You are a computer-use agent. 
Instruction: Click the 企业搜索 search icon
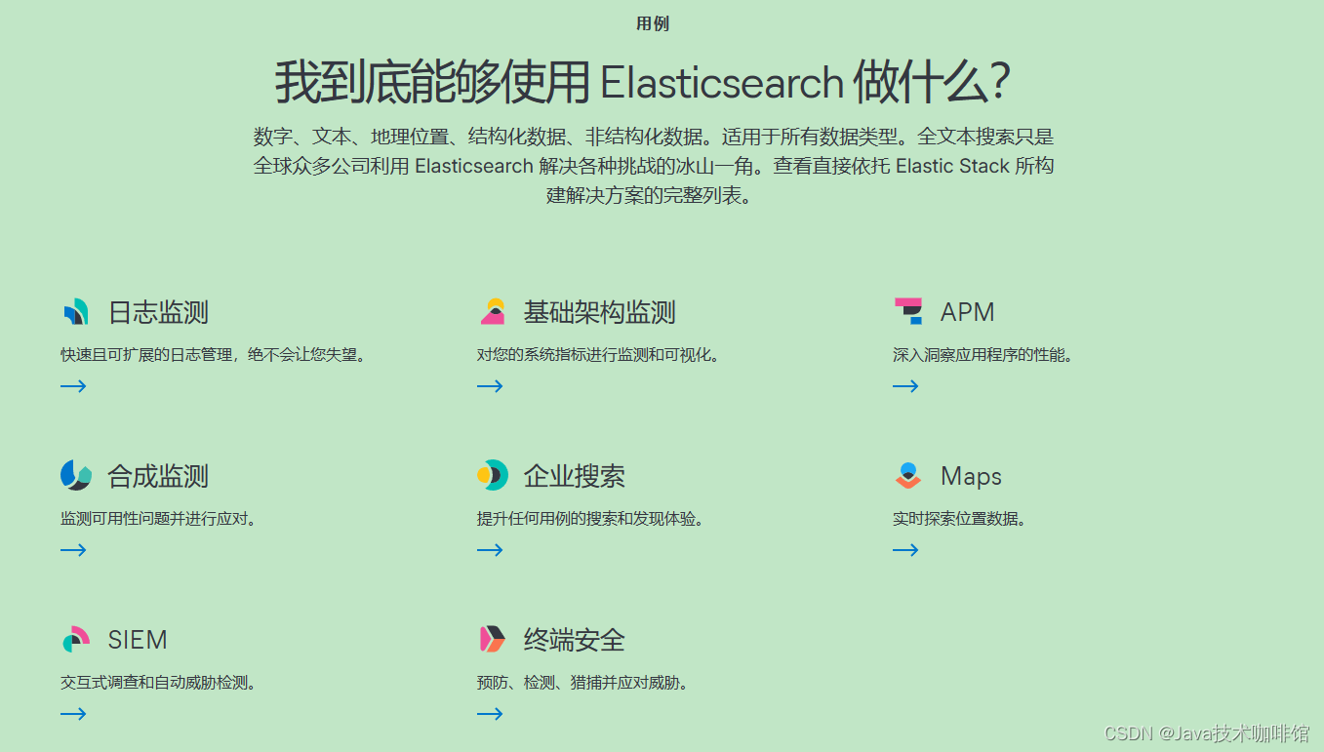click(x=490, y=475)
